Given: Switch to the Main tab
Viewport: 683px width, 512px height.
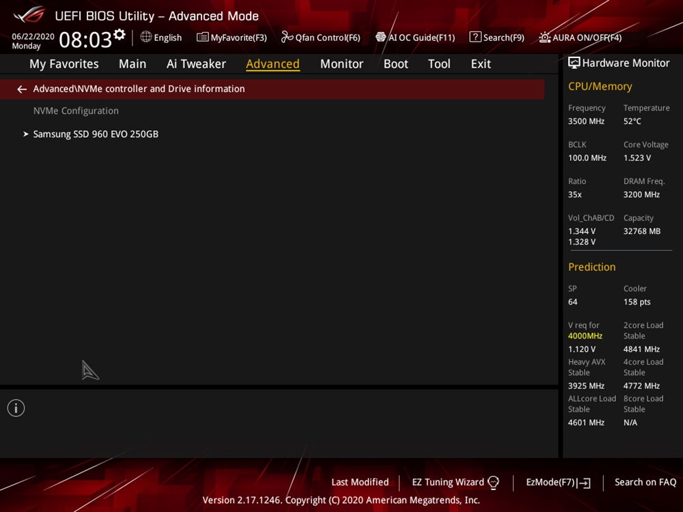Looking at the screenshot, I should 133,64.
